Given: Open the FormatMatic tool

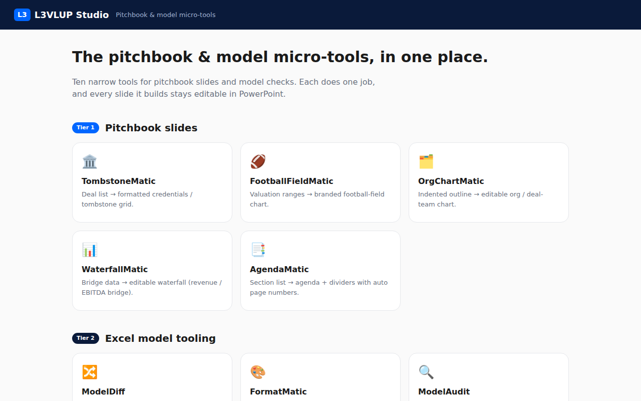Looking at the screenshot, I should click(x=320, y=377).
